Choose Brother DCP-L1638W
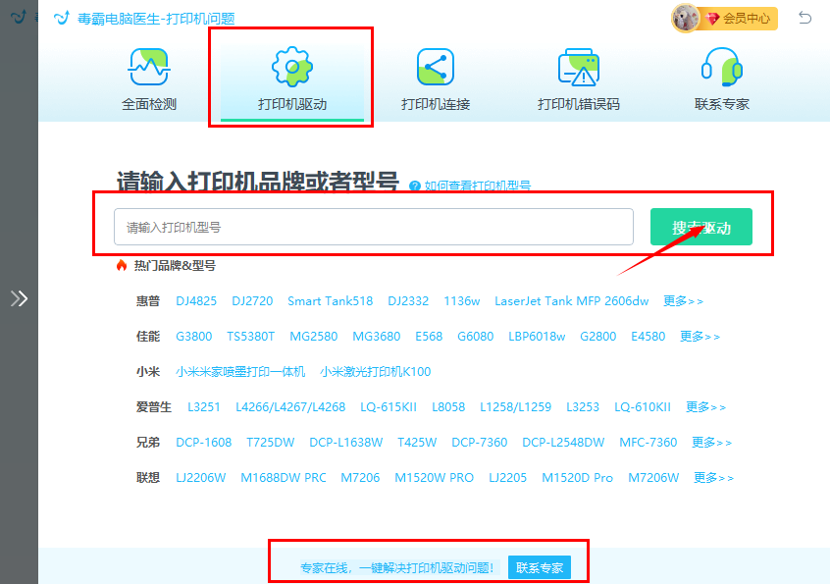The height and width of the screenshot is (584, 830). tap(346, 442)
